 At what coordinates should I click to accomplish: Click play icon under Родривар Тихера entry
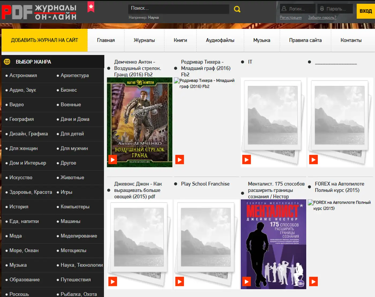pos(179,159)
